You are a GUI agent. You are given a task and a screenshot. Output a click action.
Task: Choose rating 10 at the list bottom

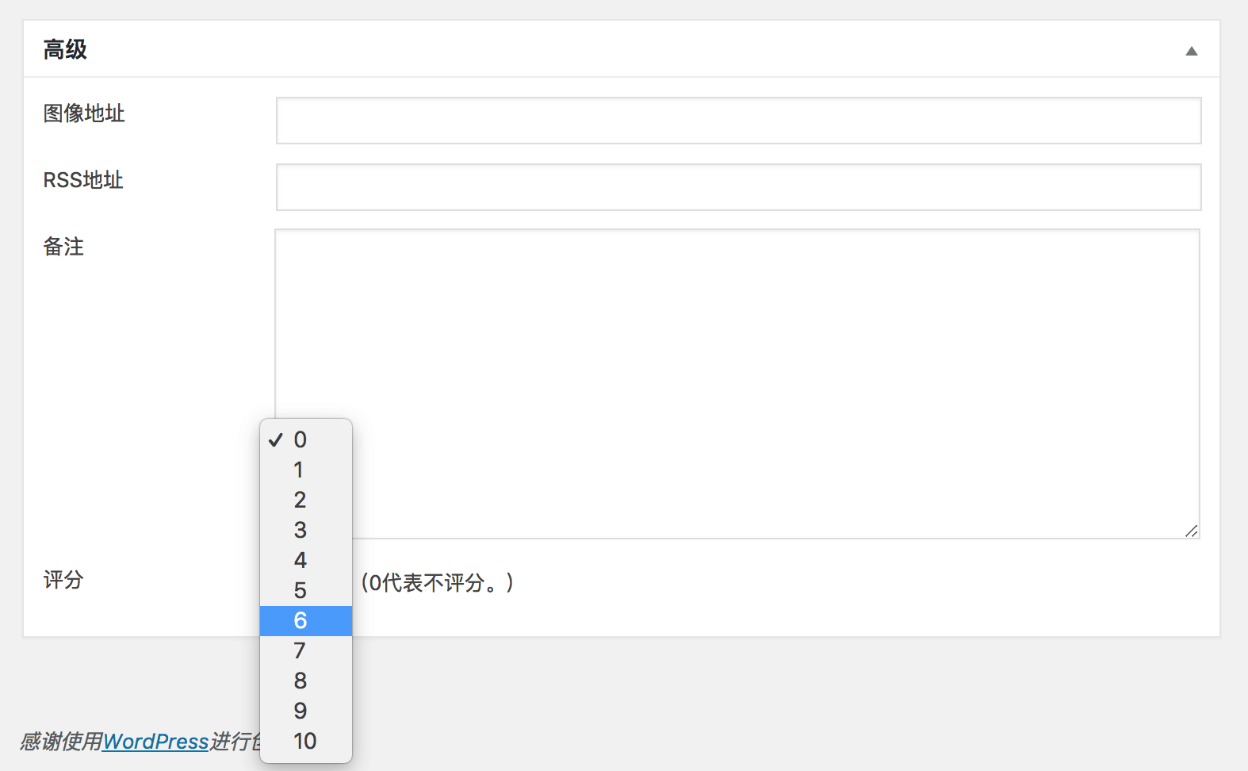[306, 741]
